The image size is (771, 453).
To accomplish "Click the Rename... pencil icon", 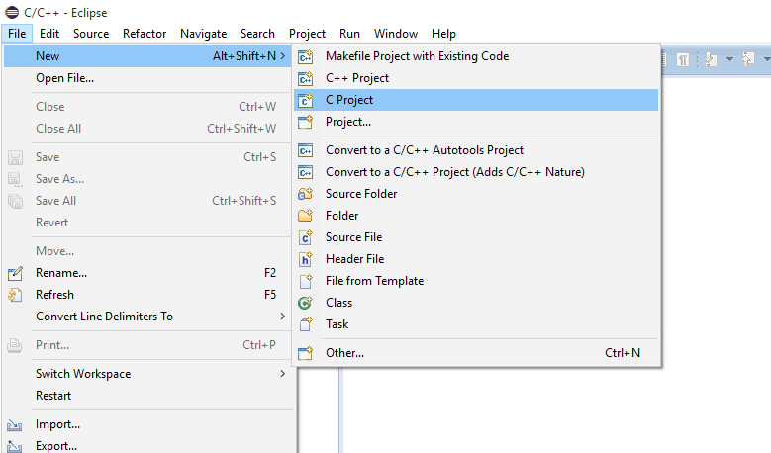I will [15, 273].
